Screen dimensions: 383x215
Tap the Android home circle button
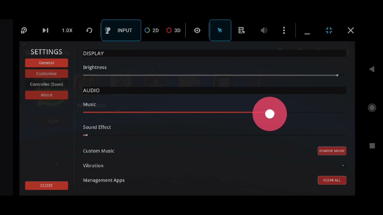[x=372, y=108]
